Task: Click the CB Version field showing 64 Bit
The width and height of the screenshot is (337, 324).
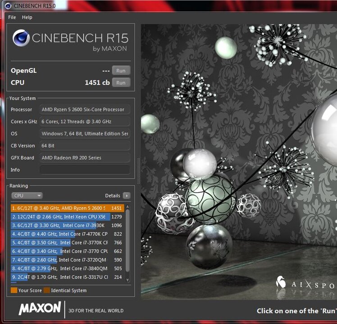Action: (85, 145)
